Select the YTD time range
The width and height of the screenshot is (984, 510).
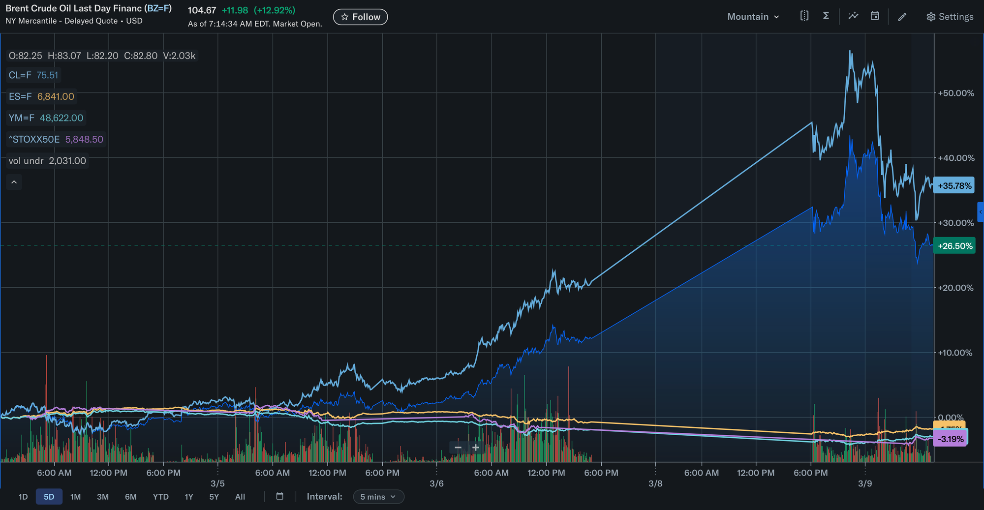160,497
